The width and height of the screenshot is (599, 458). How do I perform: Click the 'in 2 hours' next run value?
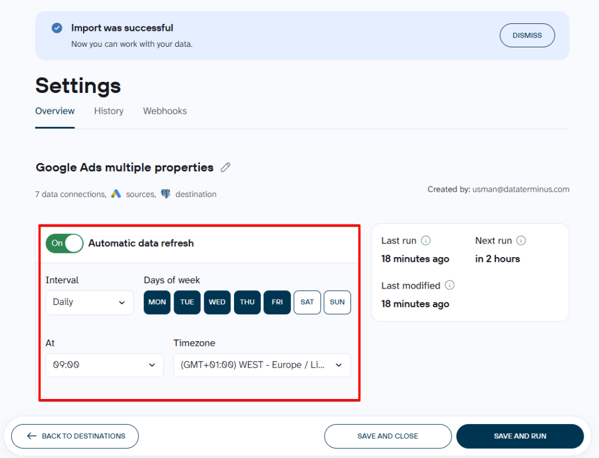[497, 259]
